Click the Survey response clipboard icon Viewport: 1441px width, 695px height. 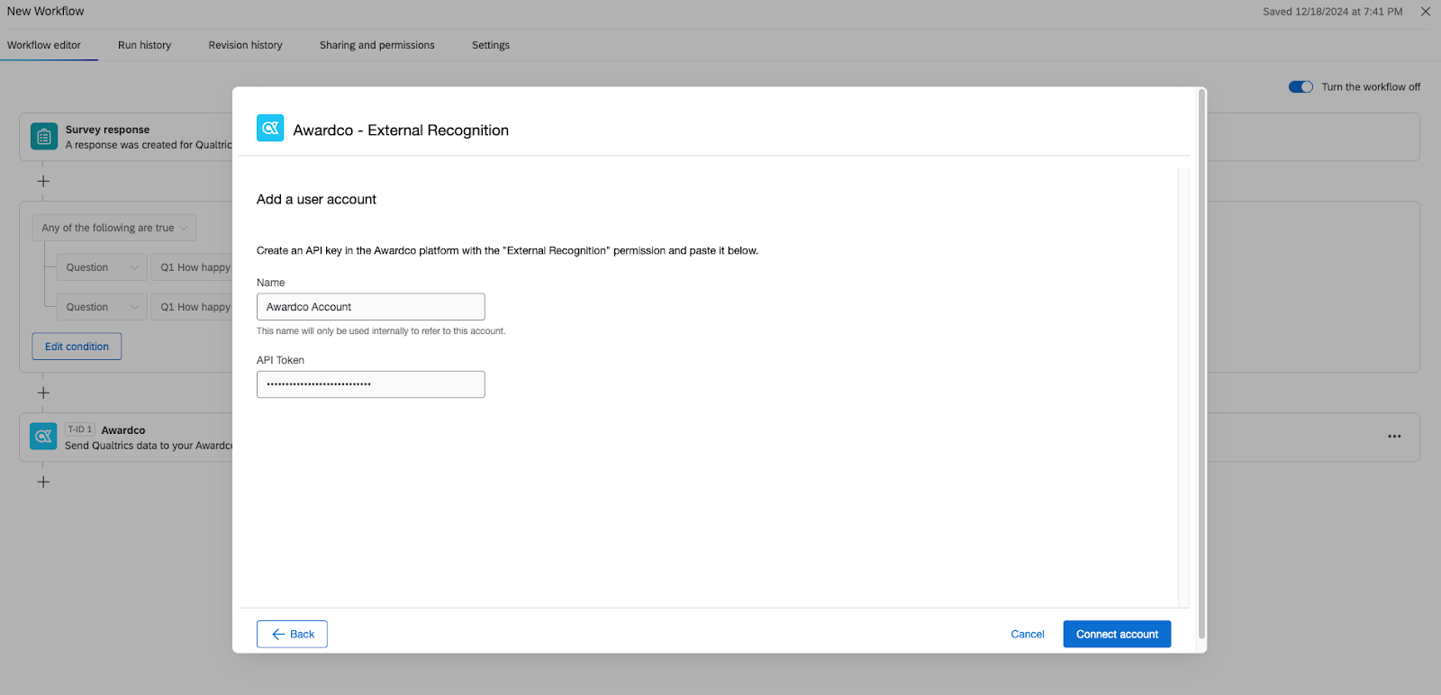pos(44,137)
